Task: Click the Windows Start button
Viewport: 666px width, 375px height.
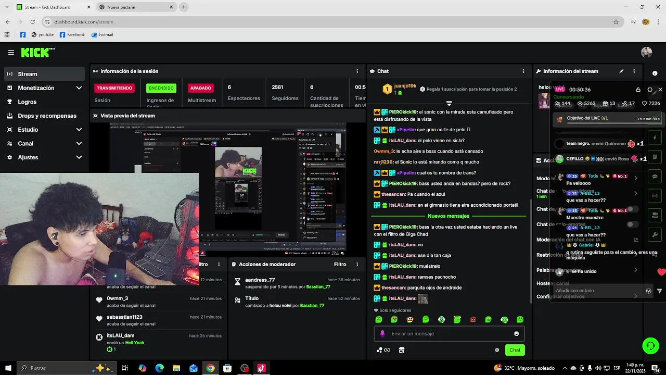Action: tap(8, 368)
